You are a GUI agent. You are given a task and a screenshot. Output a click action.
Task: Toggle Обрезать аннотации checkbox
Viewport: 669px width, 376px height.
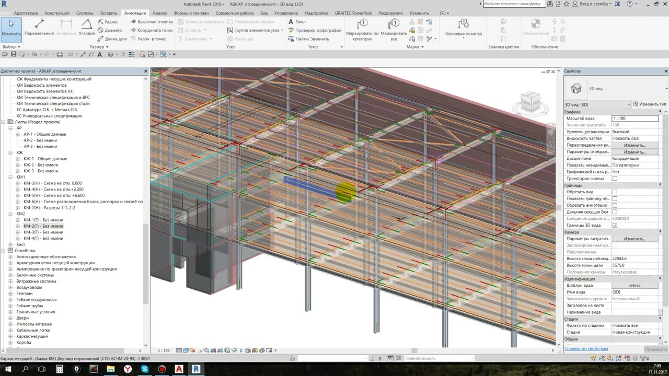click(615, 205)
